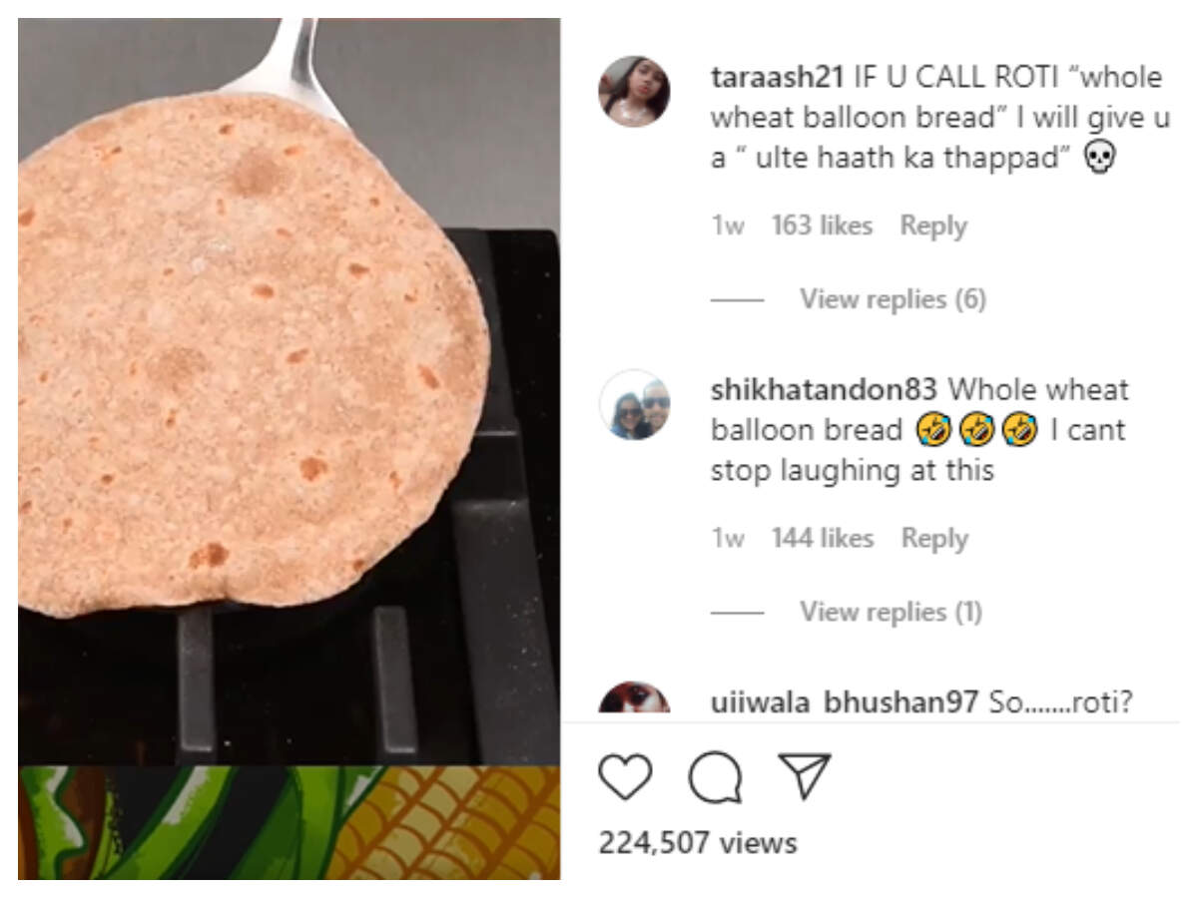Open shikhatandon83 username link
The height and width of the screenshot is (898, 1198).
point(824,389)
